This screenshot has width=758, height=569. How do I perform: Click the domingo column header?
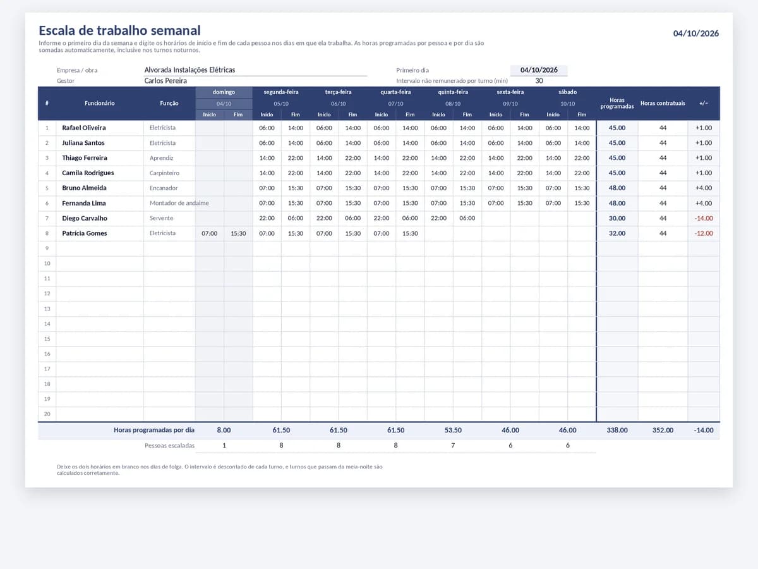tap(224, 92)
